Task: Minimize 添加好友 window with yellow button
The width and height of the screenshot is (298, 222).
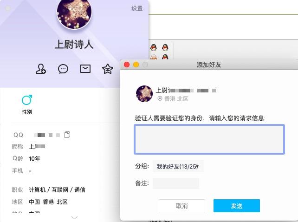Action: click(x=136, y=65)
